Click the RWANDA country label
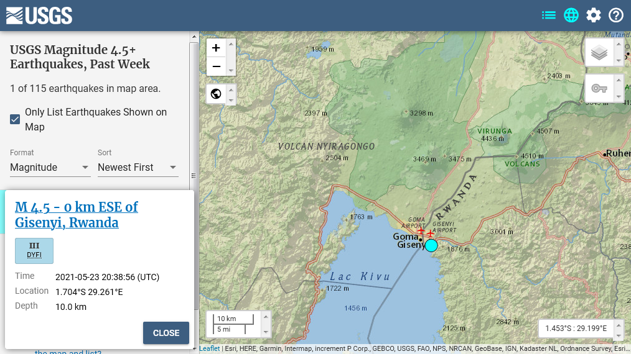631x354 pixels. [456, 197]
